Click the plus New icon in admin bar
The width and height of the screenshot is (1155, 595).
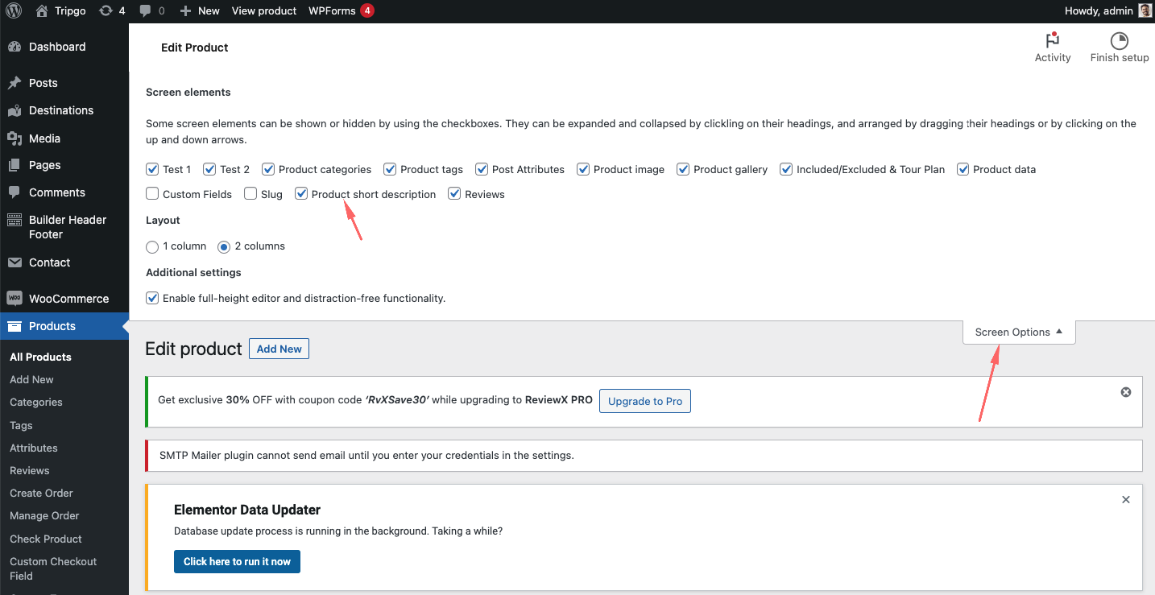(x=185, y=11)
